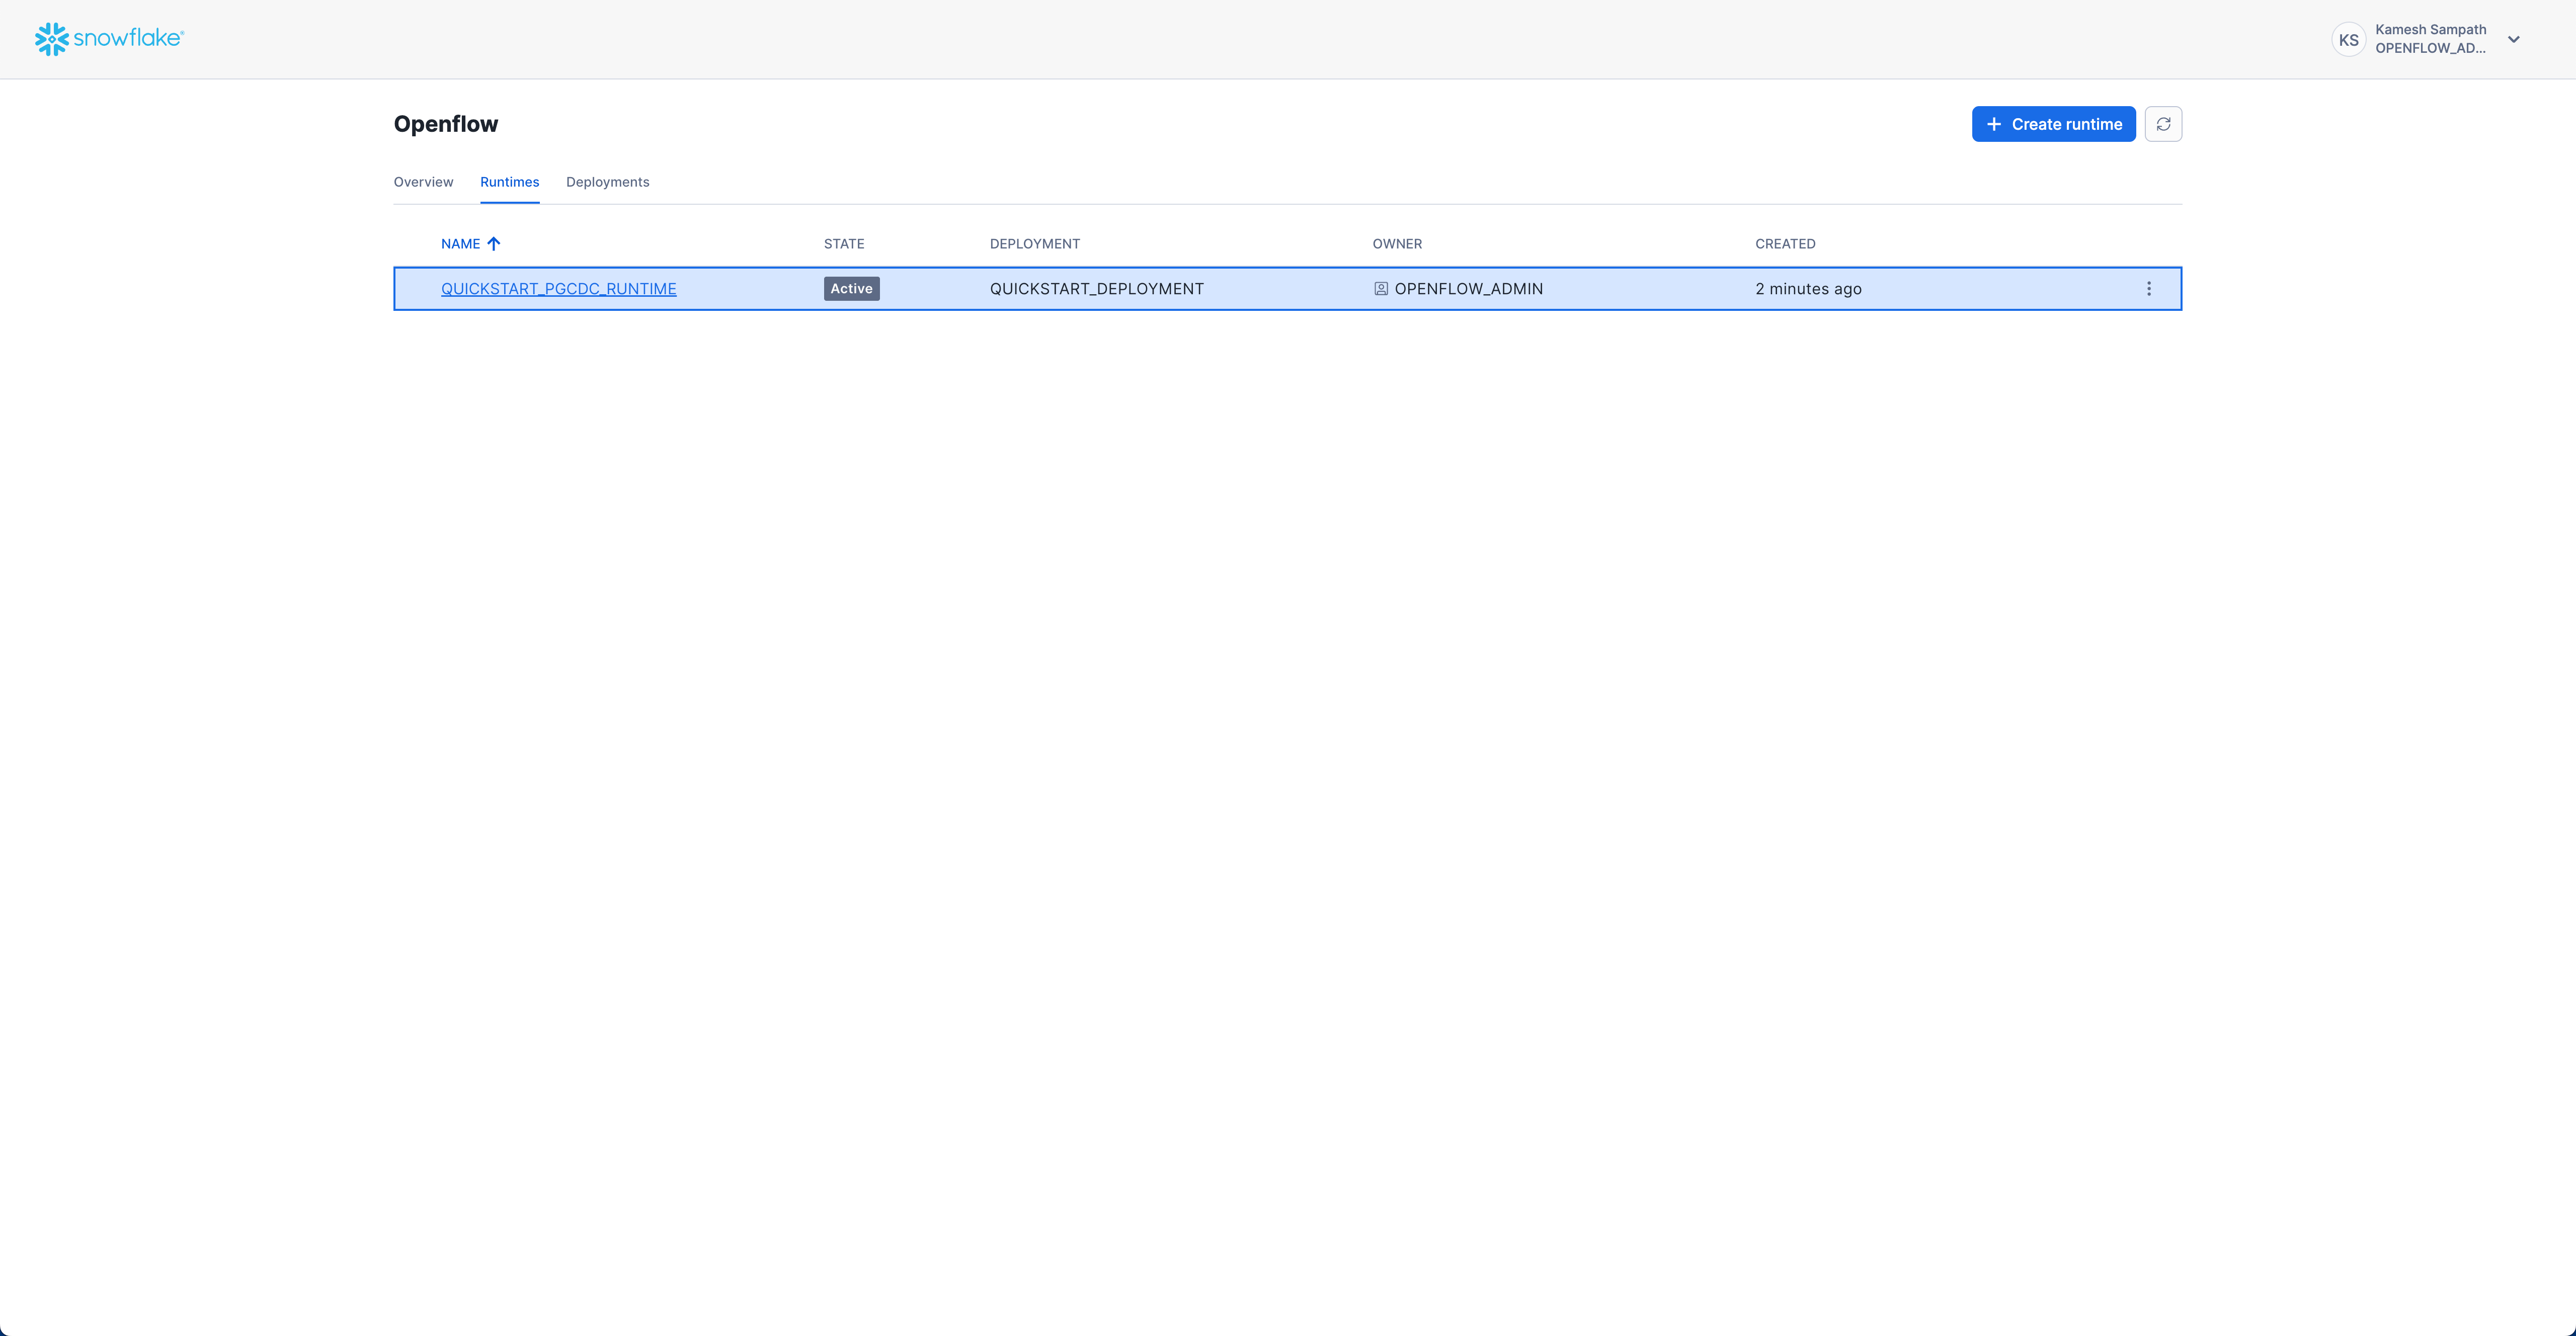Switch to the Overview tab
This screenshot has width=2576, height=1336.
tap(423, 182)
